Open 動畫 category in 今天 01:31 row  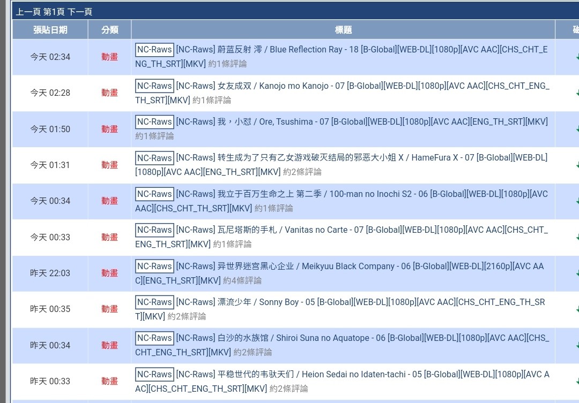[110, 165]
